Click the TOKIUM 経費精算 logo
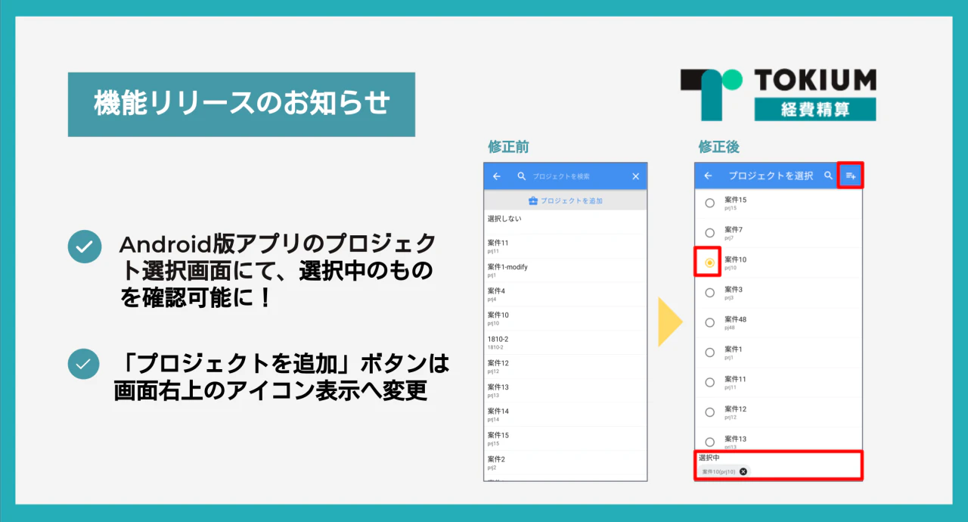Screen dimensions: 968x522 (x=777, y=93)
